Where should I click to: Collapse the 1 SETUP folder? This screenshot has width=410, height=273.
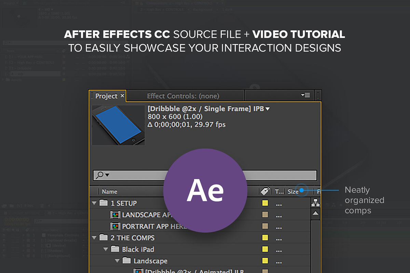[x=94, y=203]
